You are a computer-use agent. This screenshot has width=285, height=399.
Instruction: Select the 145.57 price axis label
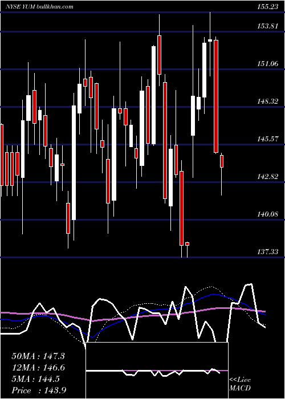[268, 139]
